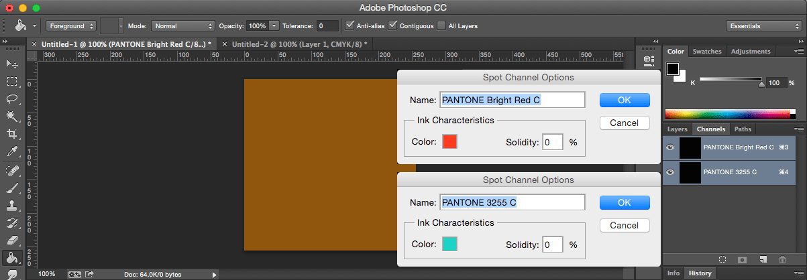Click OK in PANTONE 3255 C dialog
Viewport: 807px width, 280px height.
(625, 202)
